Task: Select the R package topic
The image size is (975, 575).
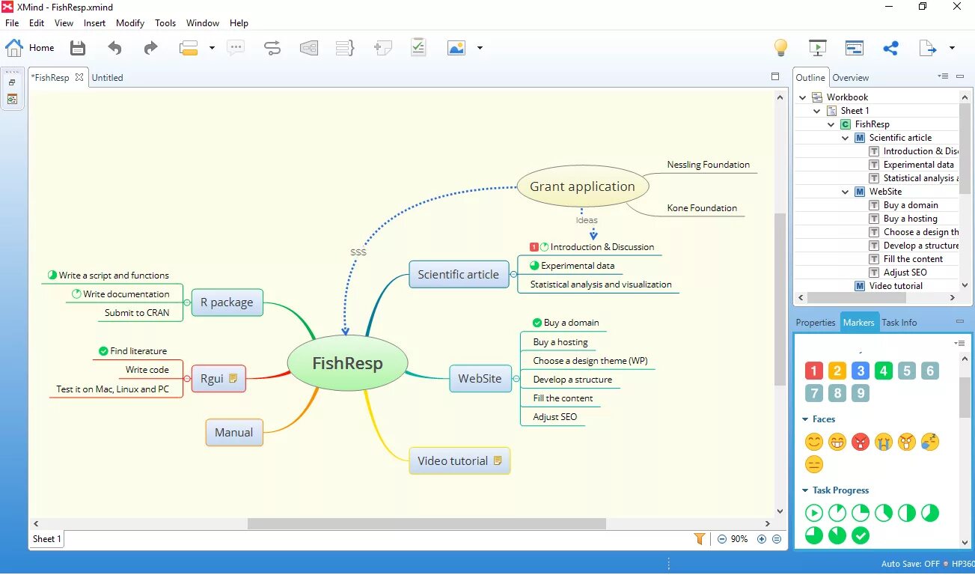Action: (227, 302)
